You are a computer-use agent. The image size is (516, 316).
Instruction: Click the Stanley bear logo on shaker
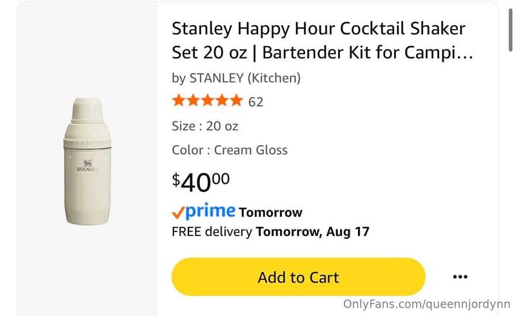click(x=88, y=163)
